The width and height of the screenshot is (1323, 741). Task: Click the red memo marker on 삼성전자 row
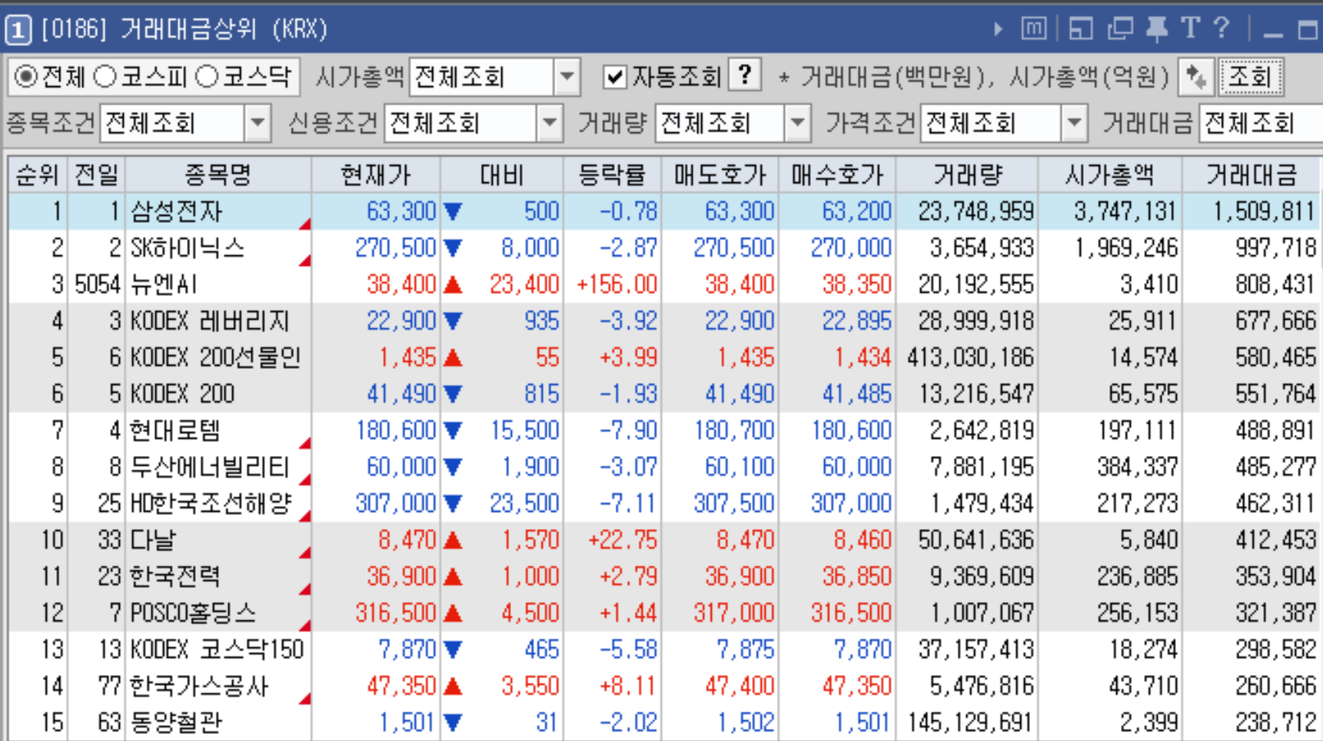[x=305, y=224]
